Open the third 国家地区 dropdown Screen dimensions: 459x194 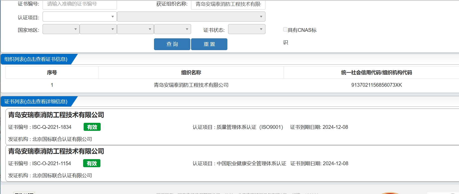tap(135, 29)
